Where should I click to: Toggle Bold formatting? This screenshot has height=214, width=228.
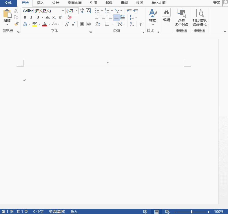coord(25,17)
